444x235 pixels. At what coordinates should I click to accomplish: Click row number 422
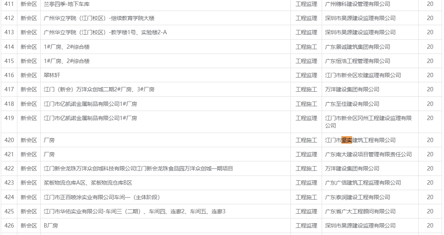point(9,168)
